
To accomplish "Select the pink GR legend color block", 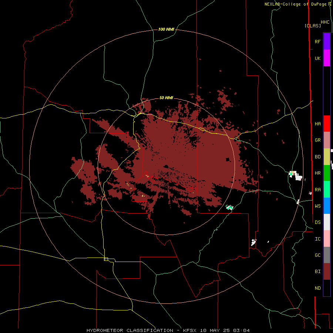I will click(327, 140).
